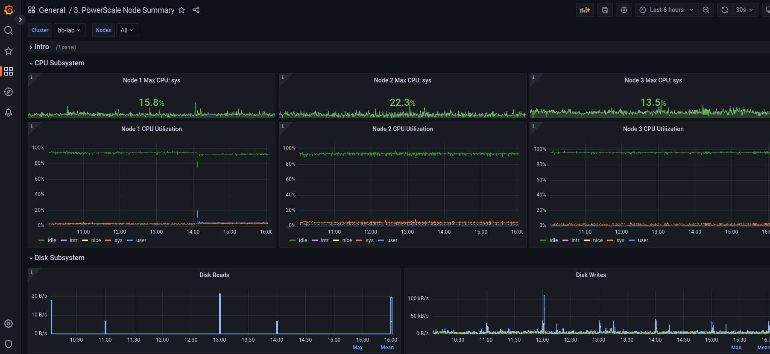Open the 30s refresh interval dropdown

(x=745, y=10)
